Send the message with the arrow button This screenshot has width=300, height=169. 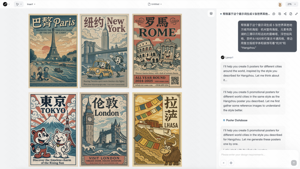point(294,163)
